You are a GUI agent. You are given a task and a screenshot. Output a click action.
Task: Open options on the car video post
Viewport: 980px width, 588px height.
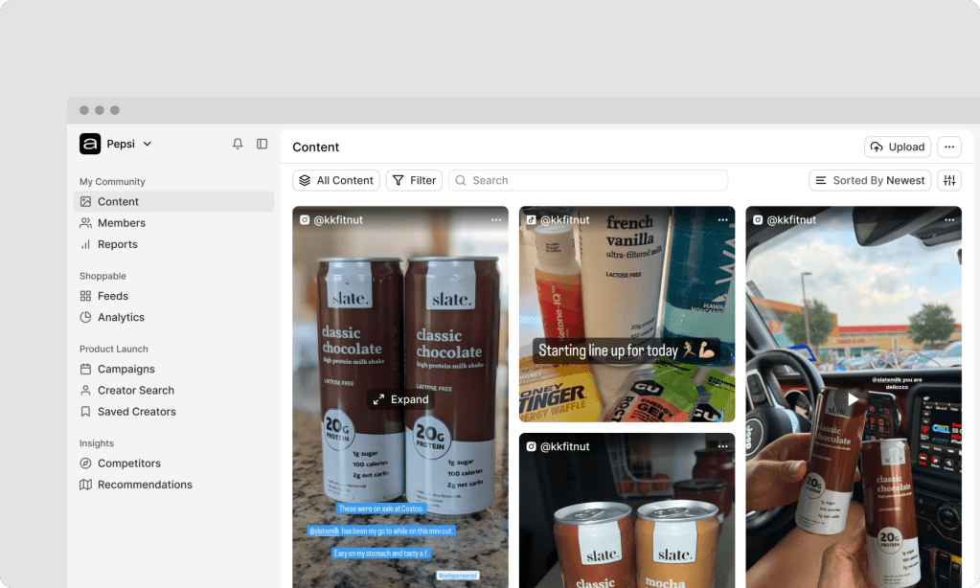click(x=949, y=220)
